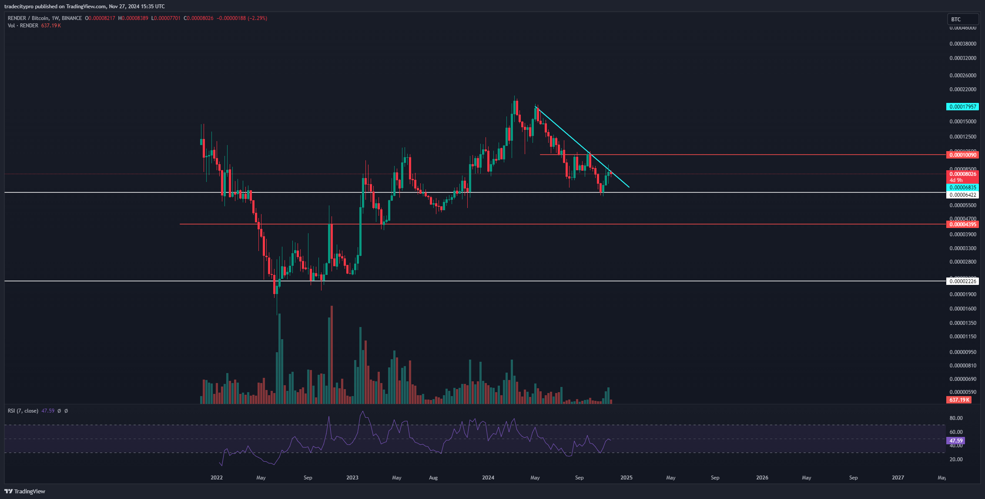Select the Vol · RENDER indicator label
The width and height of the screenshot is (985, 499).
[23, 26]
